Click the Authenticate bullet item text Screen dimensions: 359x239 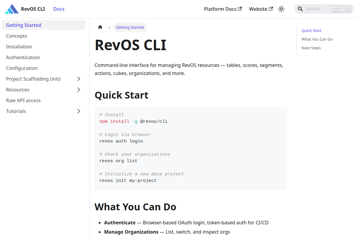[x=186, y=223]
